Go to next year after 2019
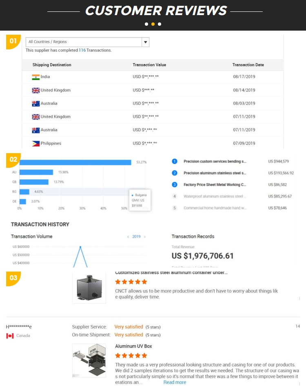 [145, 237]
